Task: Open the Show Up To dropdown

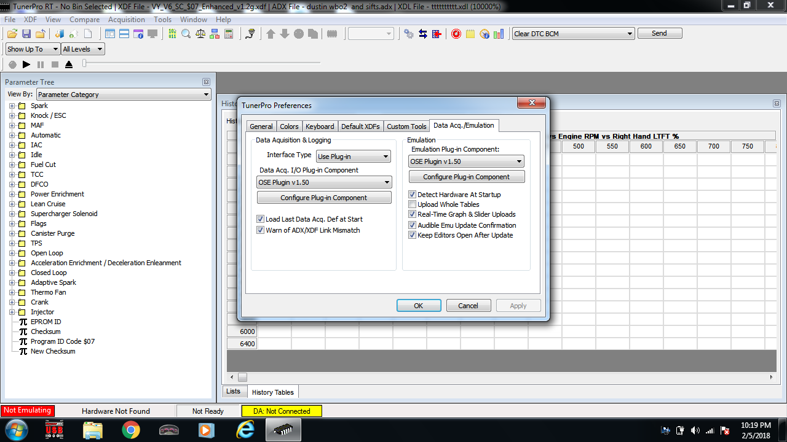Action: (x=33, y=49)
